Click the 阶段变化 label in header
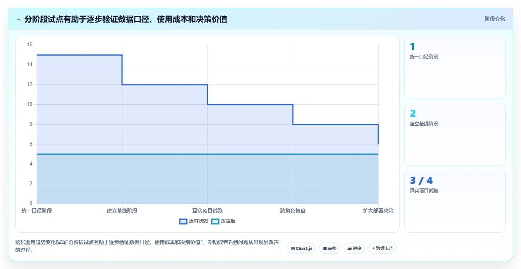 coord(494,19)
